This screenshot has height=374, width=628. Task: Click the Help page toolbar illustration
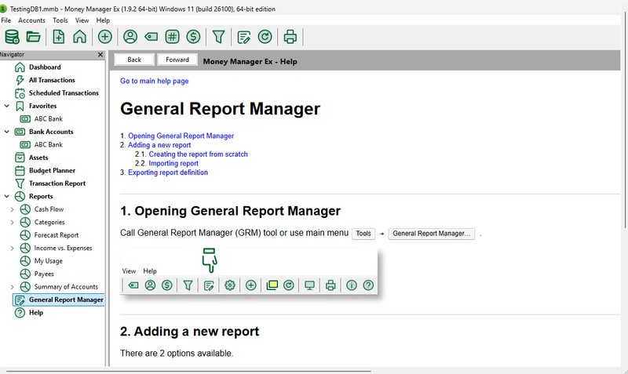[x=249, y=271]
